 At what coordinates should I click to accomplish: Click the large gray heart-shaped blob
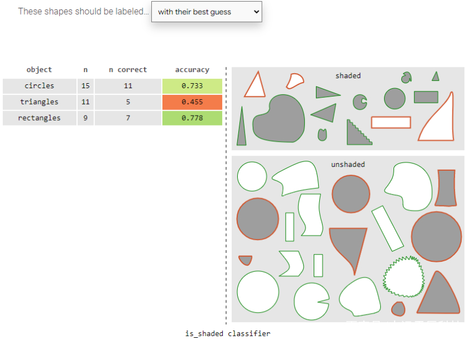point(279,119)
